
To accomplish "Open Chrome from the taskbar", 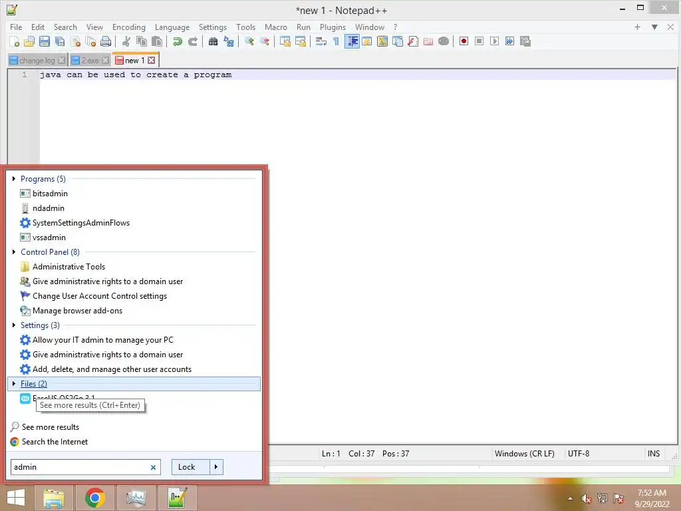I will pos(94,498).
